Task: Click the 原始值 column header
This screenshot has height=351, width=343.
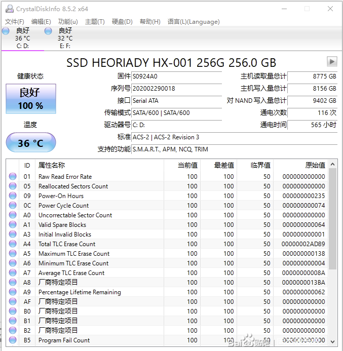Action: [300, 166]
